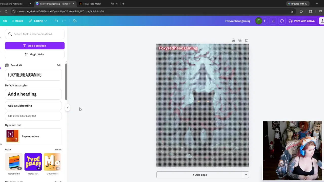Click the Page numbers label

point(30,136)
